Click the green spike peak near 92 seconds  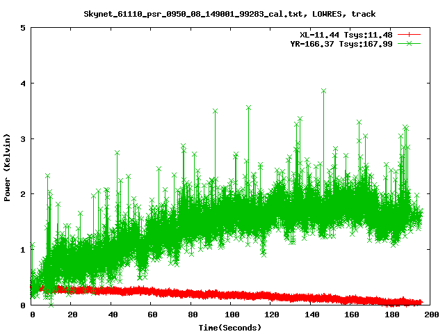click(x=216, y=111)
